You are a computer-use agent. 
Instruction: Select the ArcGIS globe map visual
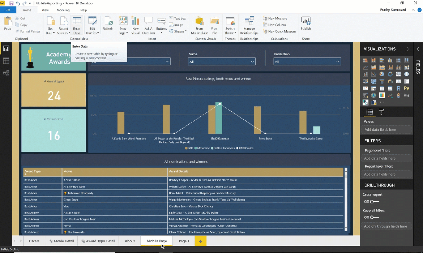373,95
